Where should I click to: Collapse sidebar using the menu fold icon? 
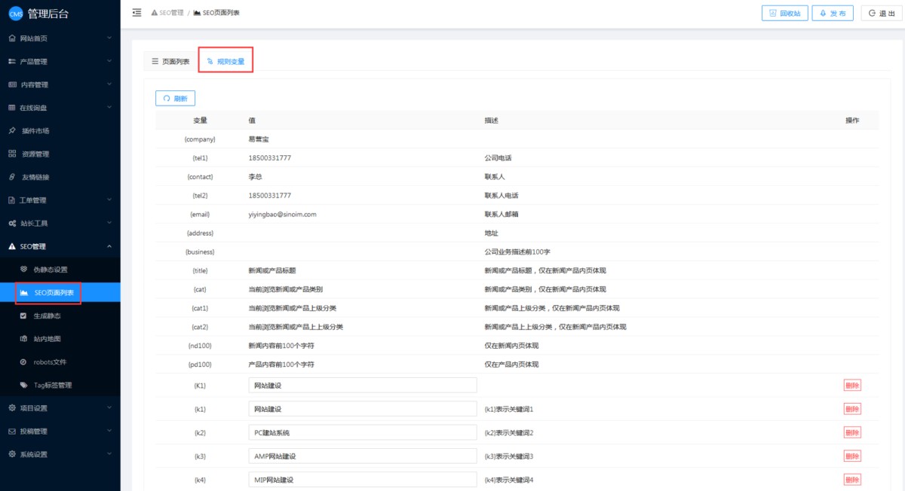[137, 13]
